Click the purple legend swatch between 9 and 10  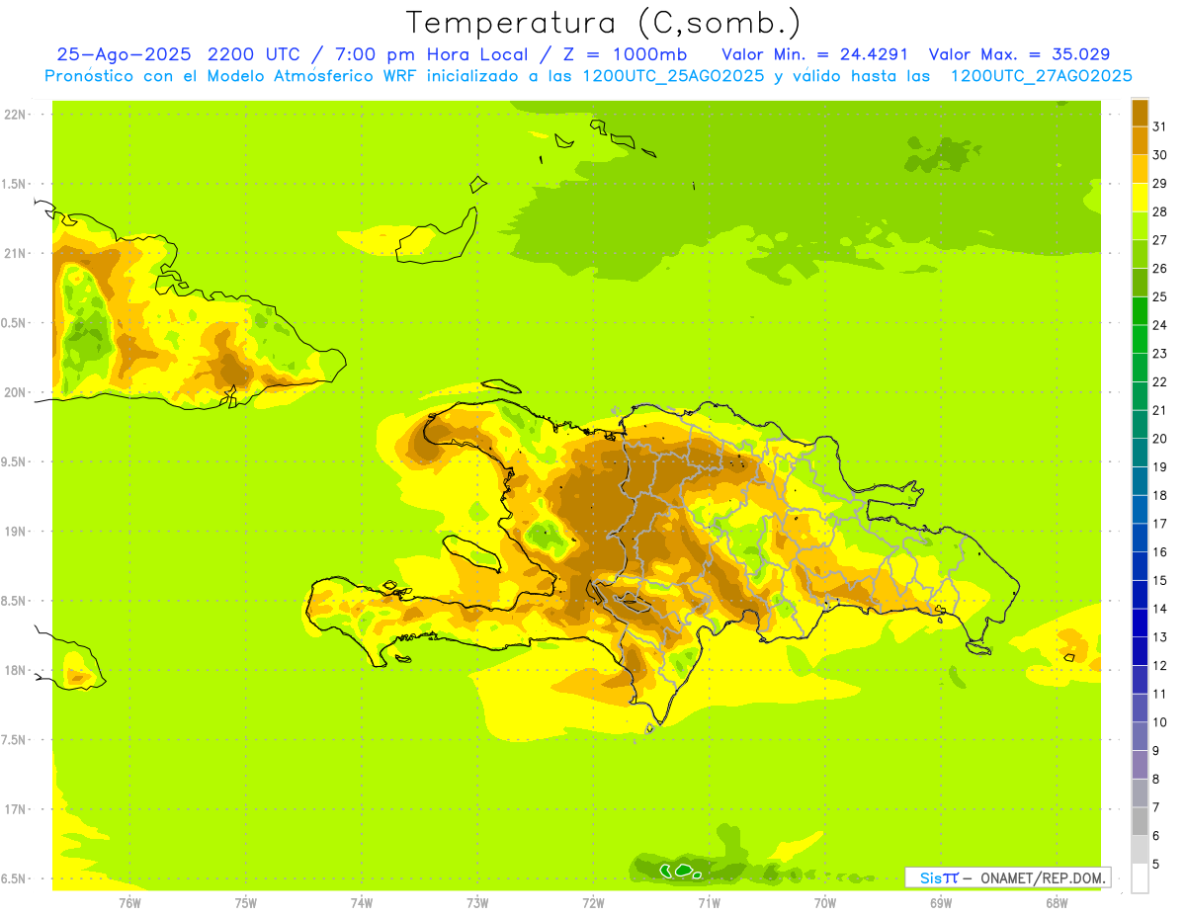(1140, 736)
